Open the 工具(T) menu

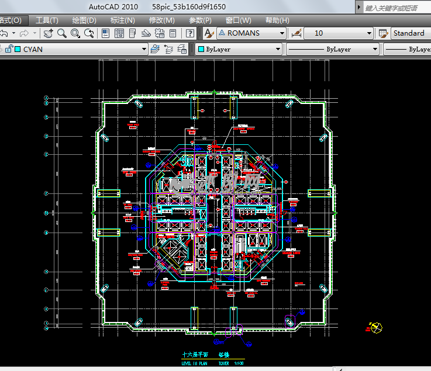47,20
